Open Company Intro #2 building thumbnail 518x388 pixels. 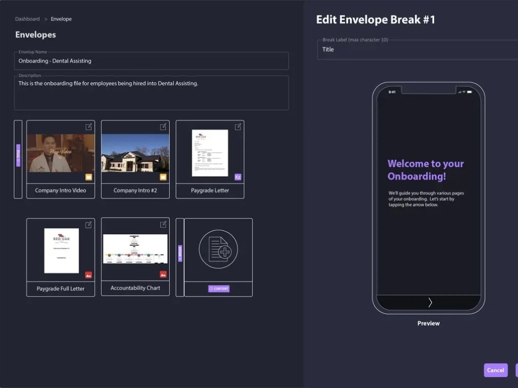(x=135, y=153)
